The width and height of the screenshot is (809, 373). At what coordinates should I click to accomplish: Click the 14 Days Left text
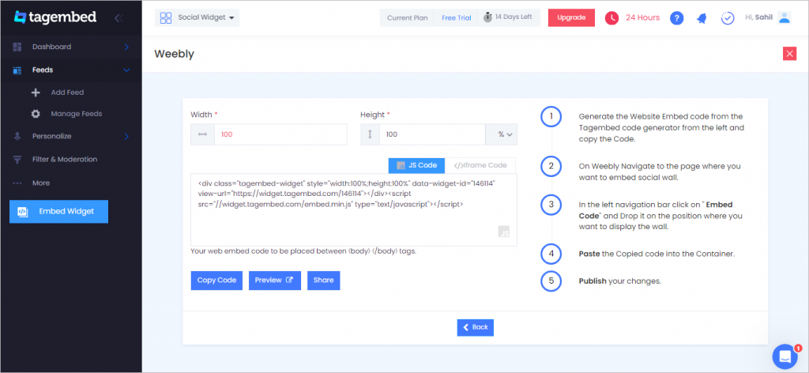pyautogui.click(x=514, y=17)
